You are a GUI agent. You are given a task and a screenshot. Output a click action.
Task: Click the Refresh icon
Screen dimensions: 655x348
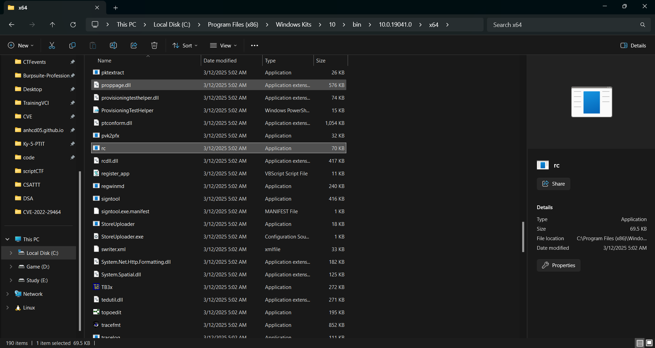click(73, 25)
